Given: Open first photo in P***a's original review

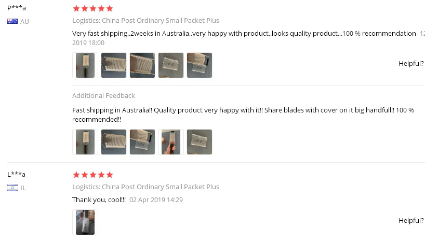Looking at the screenshot, I should 85,65.
